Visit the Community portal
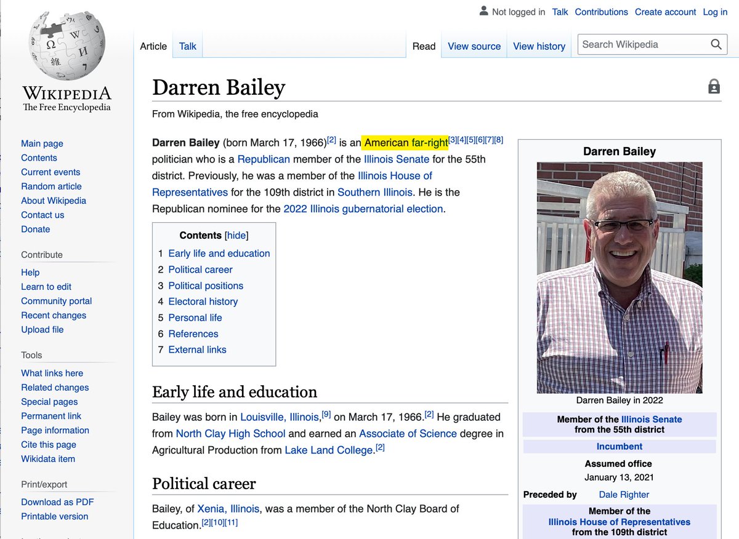 click(56, 301)
